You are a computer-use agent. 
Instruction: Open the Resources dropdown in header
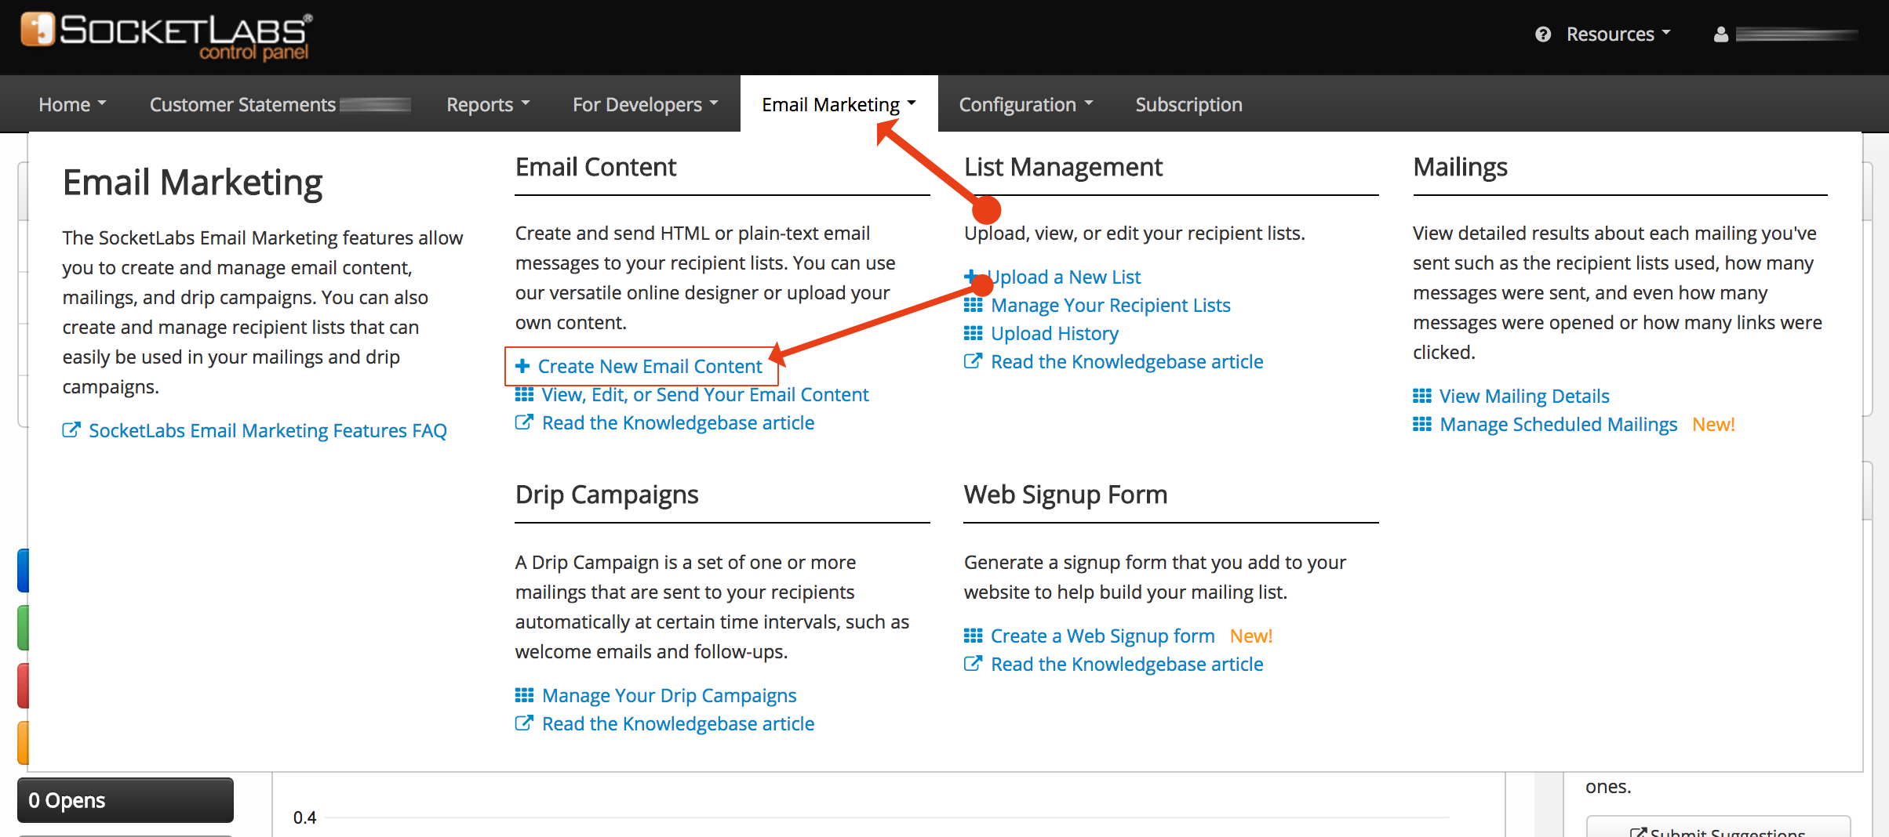[1618, 34]
